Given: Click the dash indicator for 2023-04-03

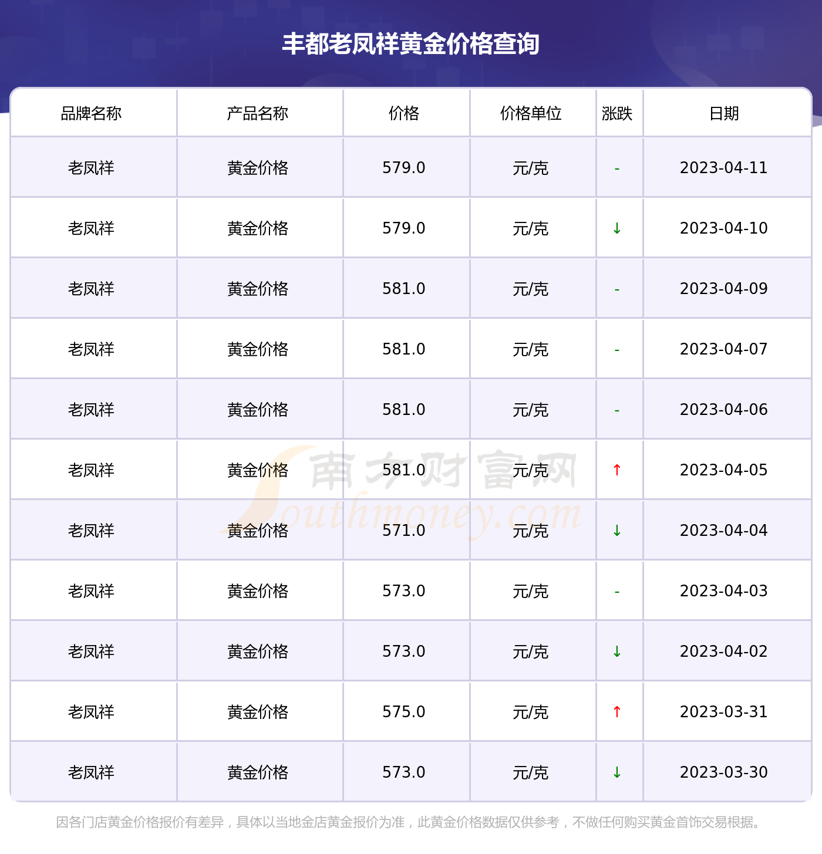Looking at the screenshot, I should pos(617,592).
